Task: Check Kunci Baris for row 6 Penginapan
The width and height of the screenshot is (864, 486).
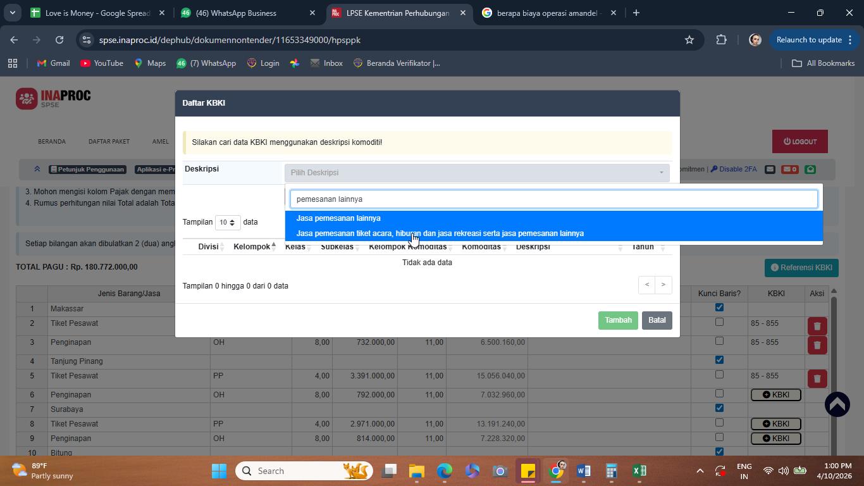Action: pos(719,394)
